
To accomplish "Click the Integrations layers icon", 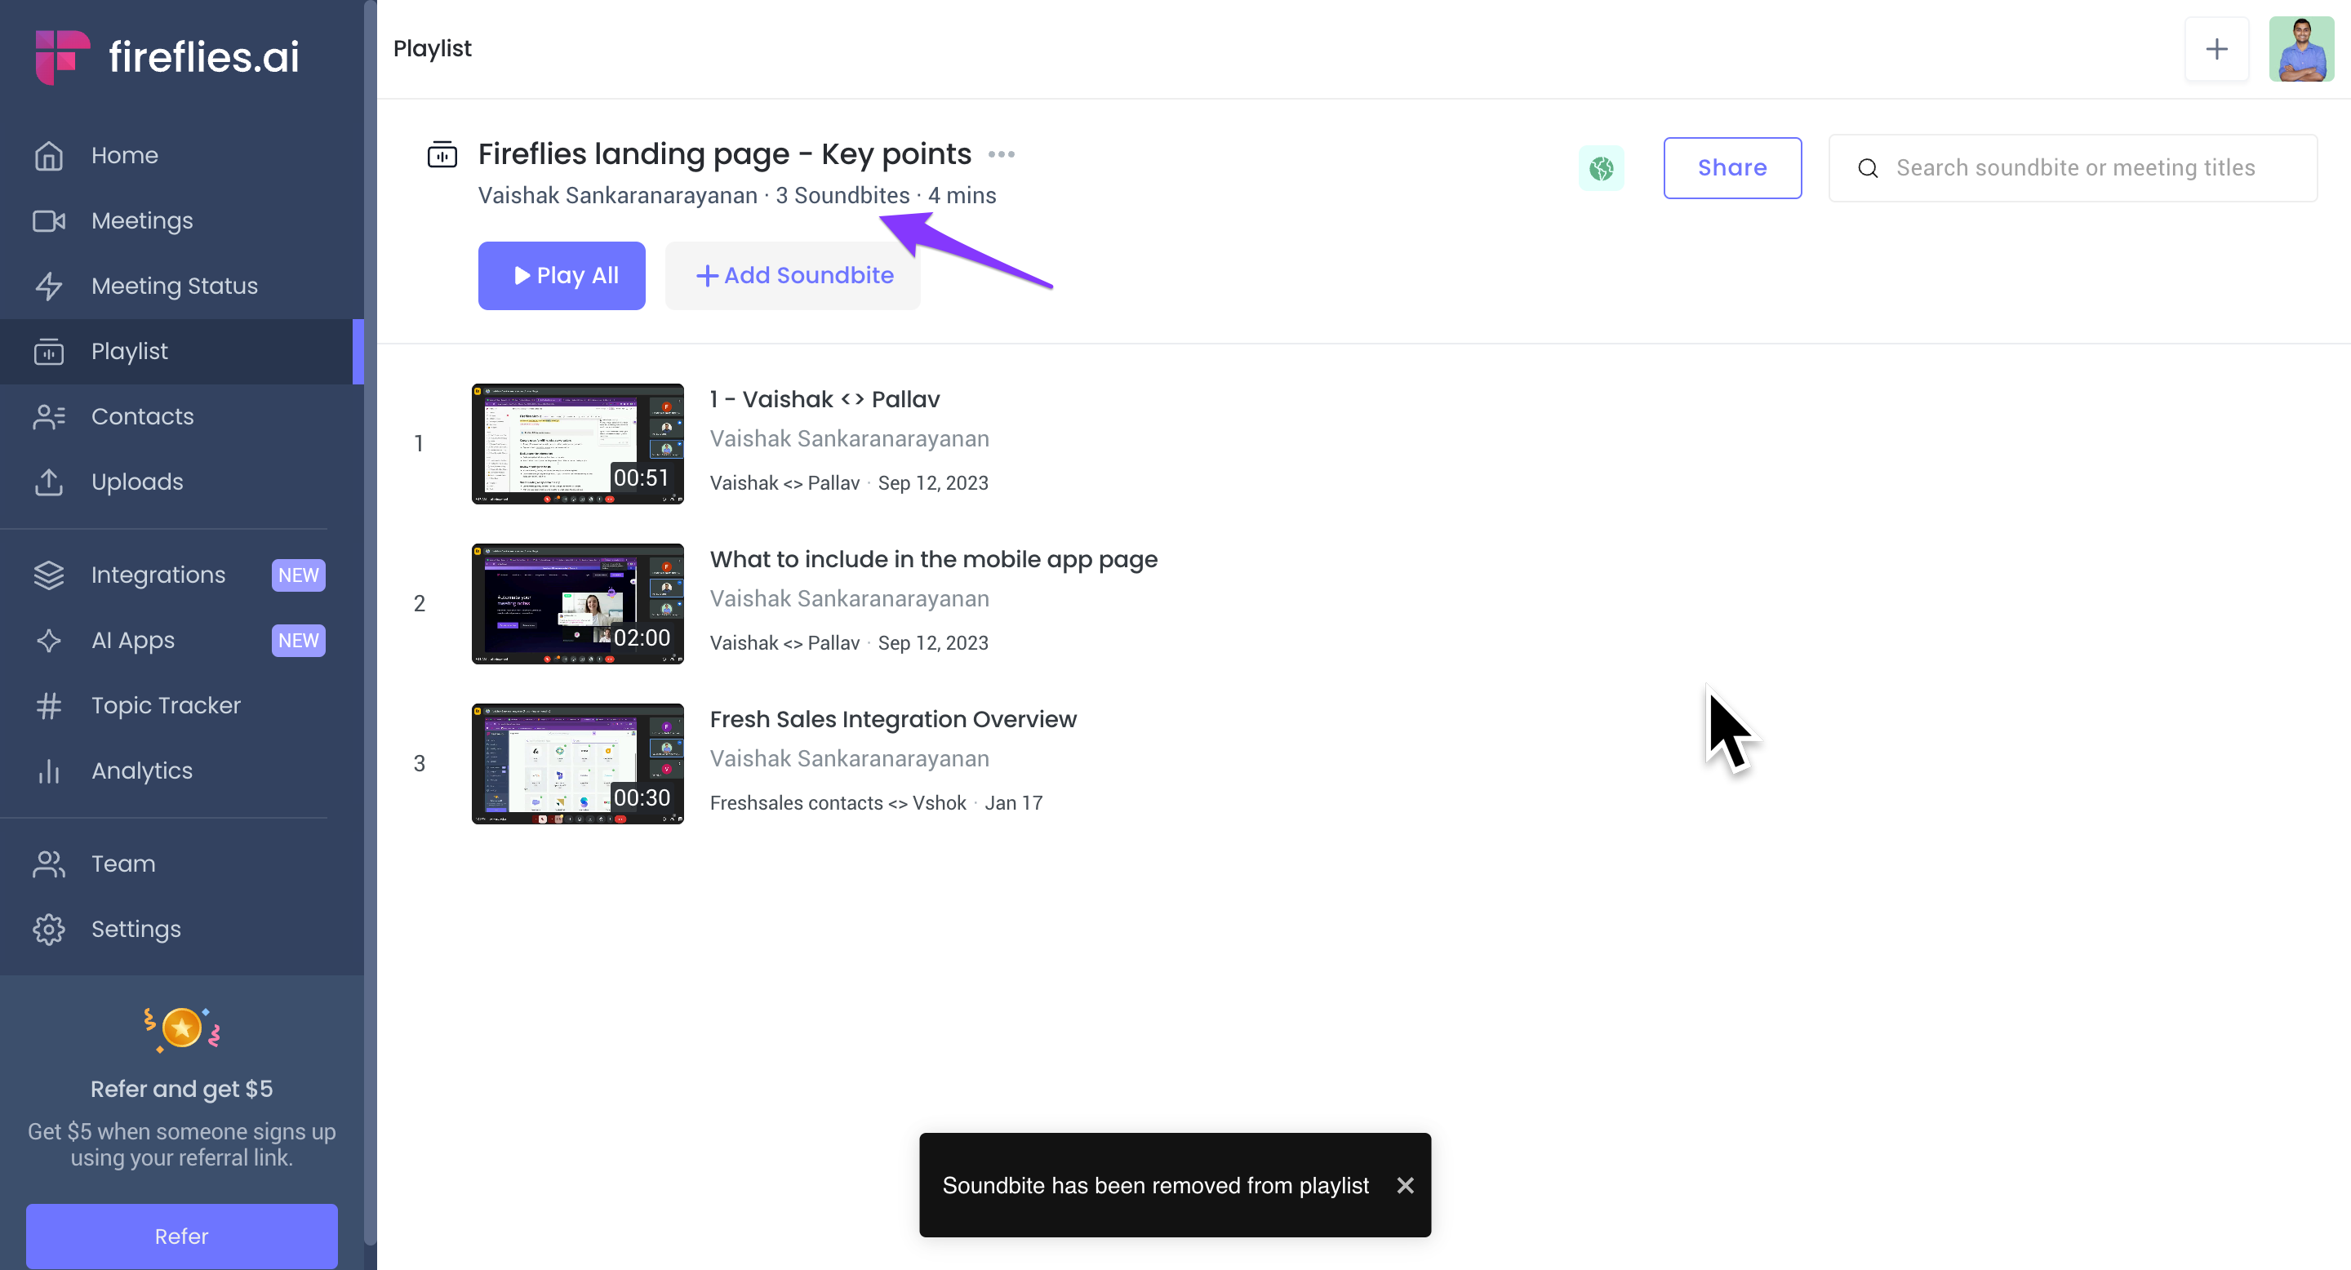I will point(48,575).
